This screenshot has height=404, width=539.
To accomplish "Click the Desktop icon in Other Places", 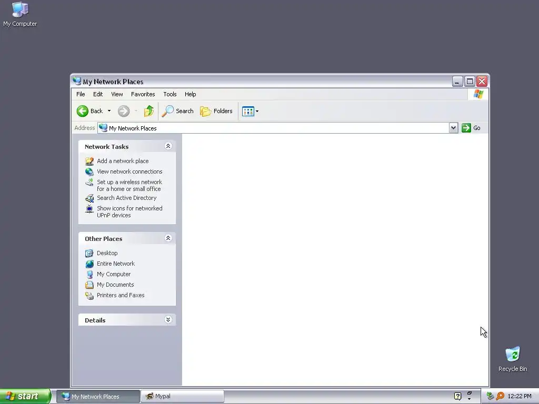I will (89, 253).
